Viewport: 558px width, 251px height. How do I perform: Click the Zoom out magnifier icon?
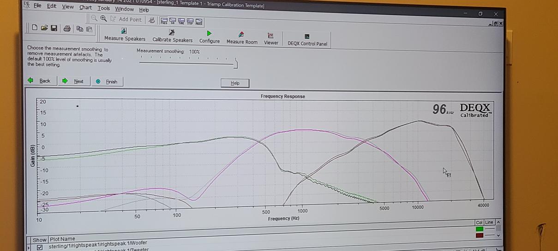(x=94, y=18)
